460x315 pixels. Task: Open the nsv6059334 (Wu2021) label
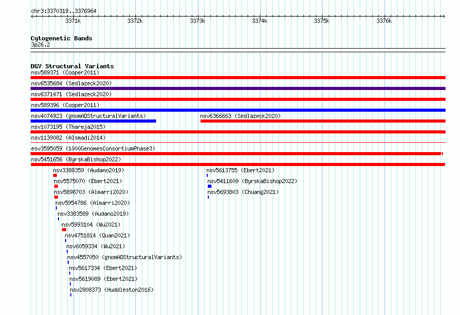click(x=96, y=246)
